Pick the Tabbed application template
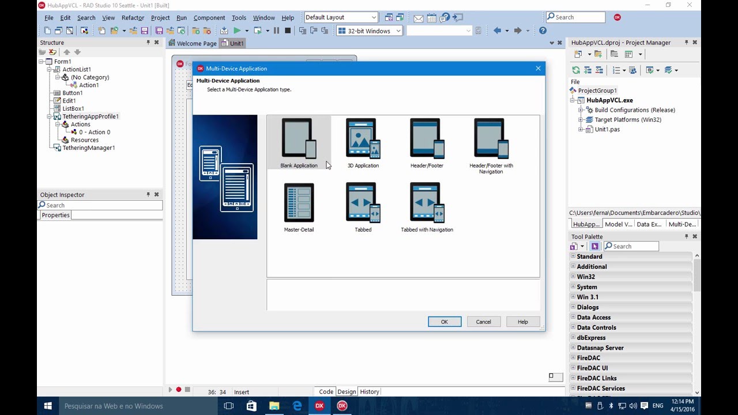 (x=363, y=207)
